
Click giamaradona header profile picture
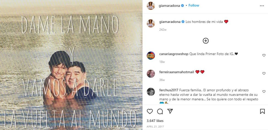[x=151, y=6]
